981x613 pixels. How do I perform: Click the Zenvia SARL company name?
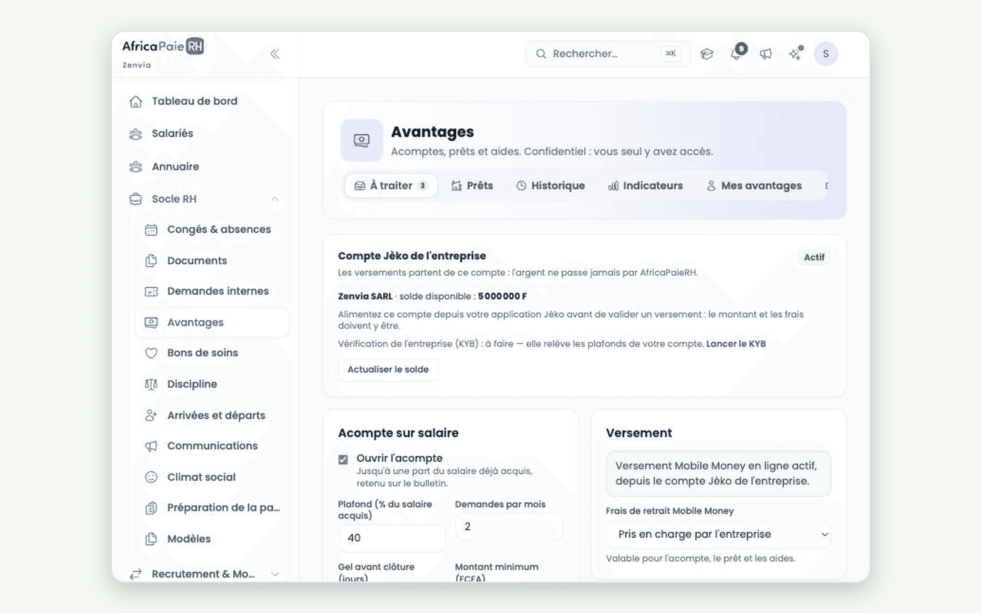[x=365, y=297]
